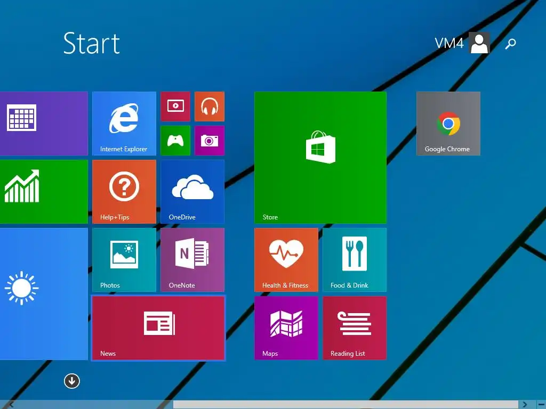The image size is (546, 409).
Task: Click the horizontal scrollbar thumb
Action: 346,405
